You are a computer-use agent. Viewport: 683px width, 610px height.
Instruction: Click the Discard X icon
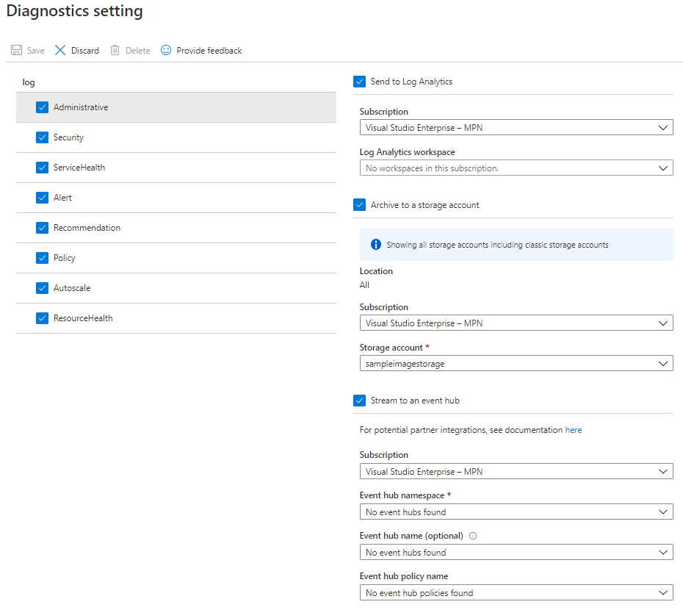click(x=60, y=51)
